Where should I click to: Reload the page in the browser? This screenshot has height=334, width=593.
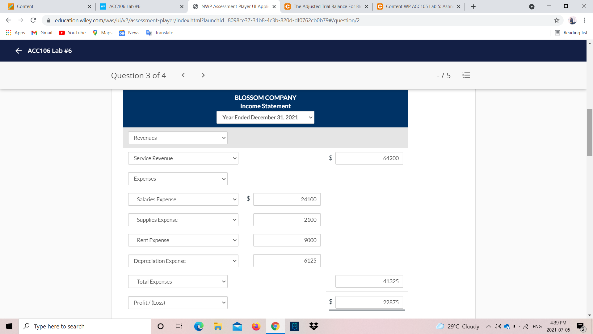[33, 20]
